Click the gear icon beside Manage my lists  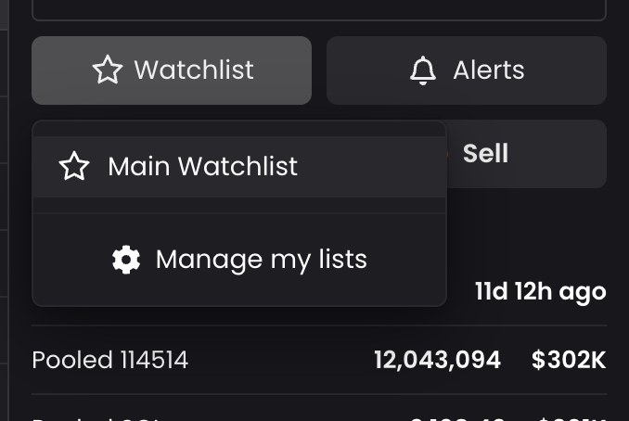[x=126, y=260]
